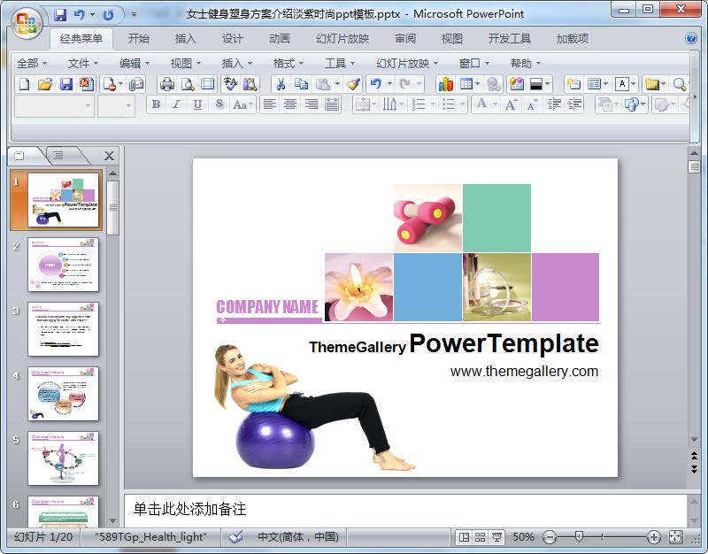Click the Office button orb
This screenshot has height=554, width=708.
pos(27,23)
